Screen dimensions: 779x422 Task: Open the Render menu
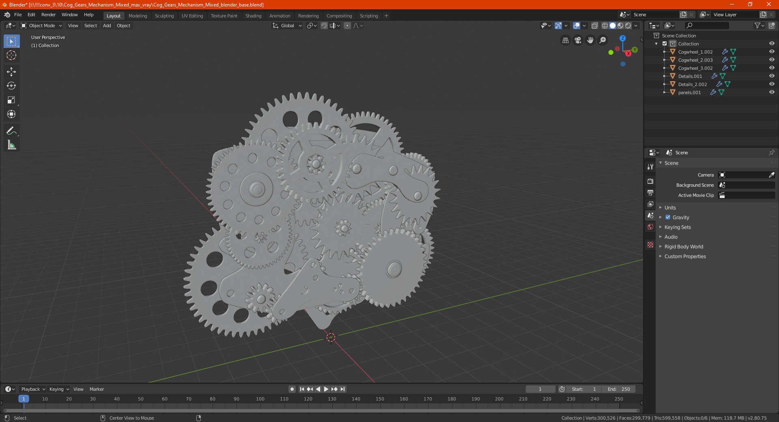click(x=48, y=15)
